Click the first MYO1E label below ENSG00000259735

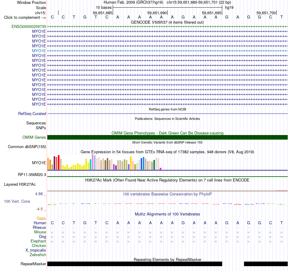(x=39, y=32)
